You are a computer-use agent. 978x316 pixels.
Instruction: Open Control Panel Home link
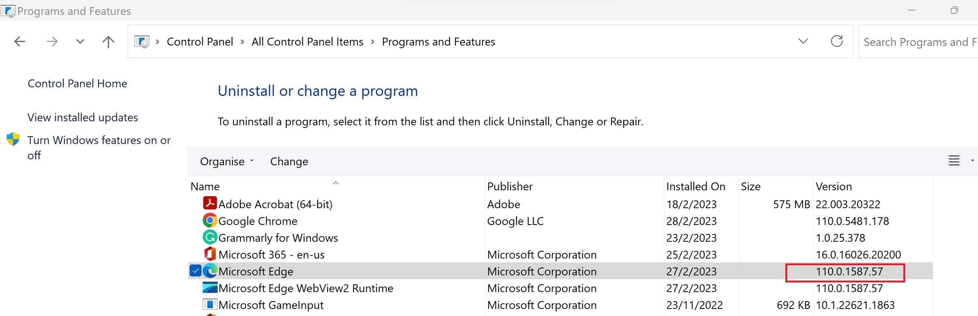(x=77, y=84)
